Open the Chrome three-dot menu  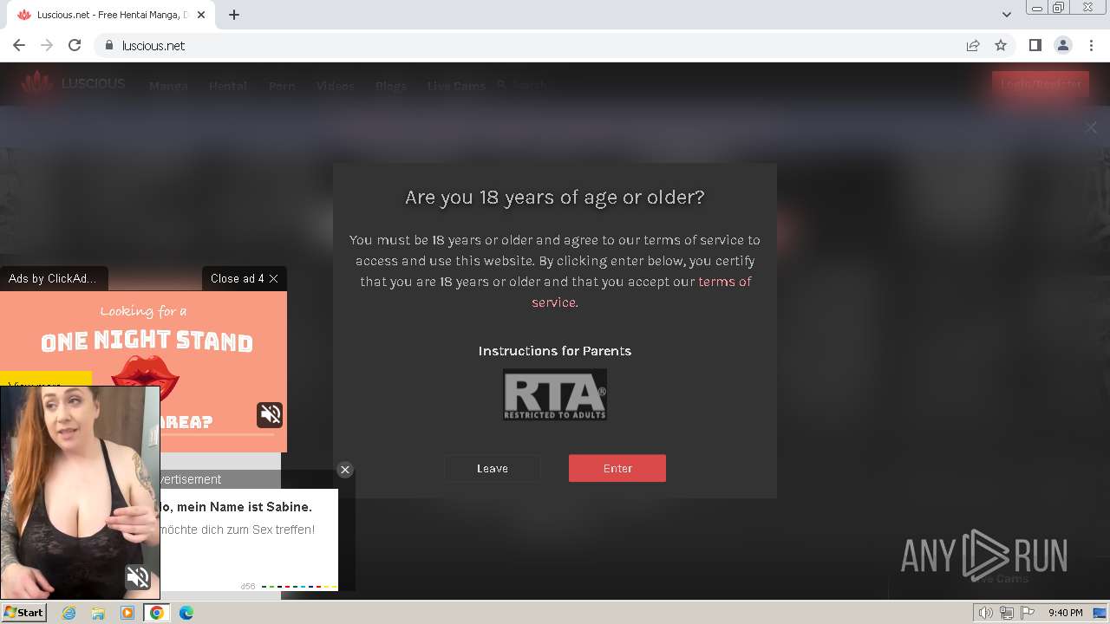pyautogui.click(x=1091, y=45)
